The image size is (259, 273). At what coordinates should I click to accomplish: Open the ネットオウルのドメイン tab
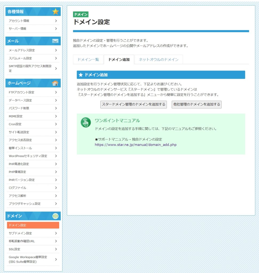point(158,59)
